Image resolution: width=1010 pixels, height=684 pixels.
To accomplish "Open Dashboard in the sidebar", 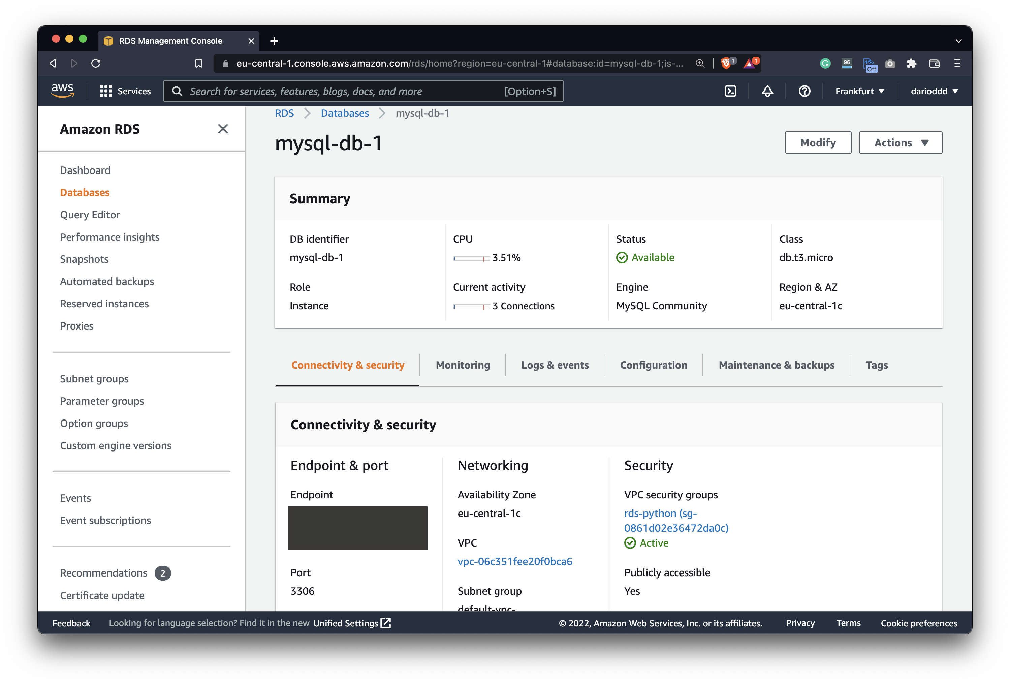I will coord(85,170).
